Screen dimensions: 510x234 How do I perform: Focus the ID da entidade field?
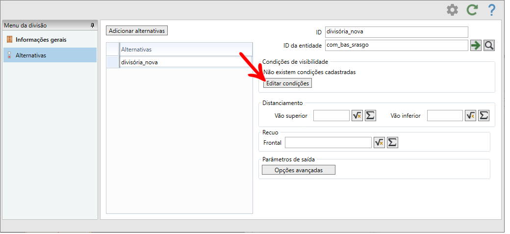tap(397, 46)
